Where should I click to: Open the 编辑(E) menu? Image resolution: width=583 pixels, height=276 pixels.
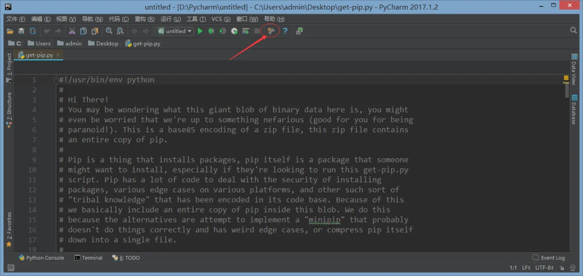[x=41, y=19]
